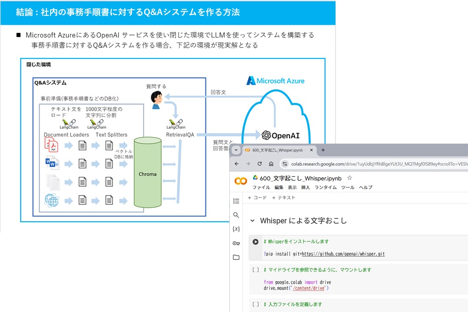Image resolution: width=468 pixels, height=312 pixels.
Task: Go back in the browser
Action: pos(237,164)
